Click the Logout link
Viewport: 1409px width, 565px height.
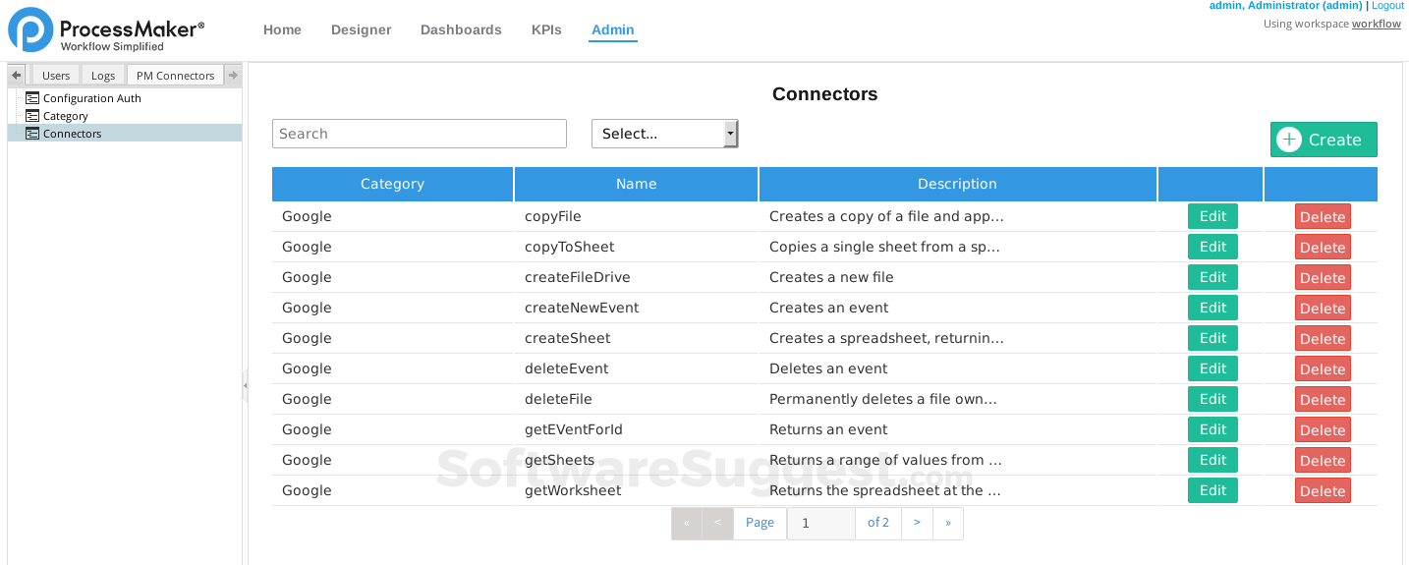[x=1387, y=6]
